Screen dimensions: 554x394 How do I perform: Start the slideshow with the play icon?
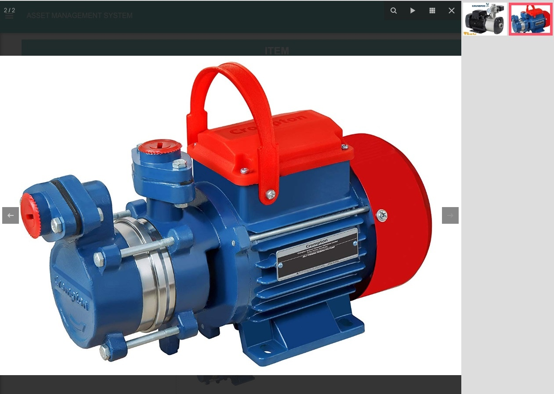pos(413,11)
